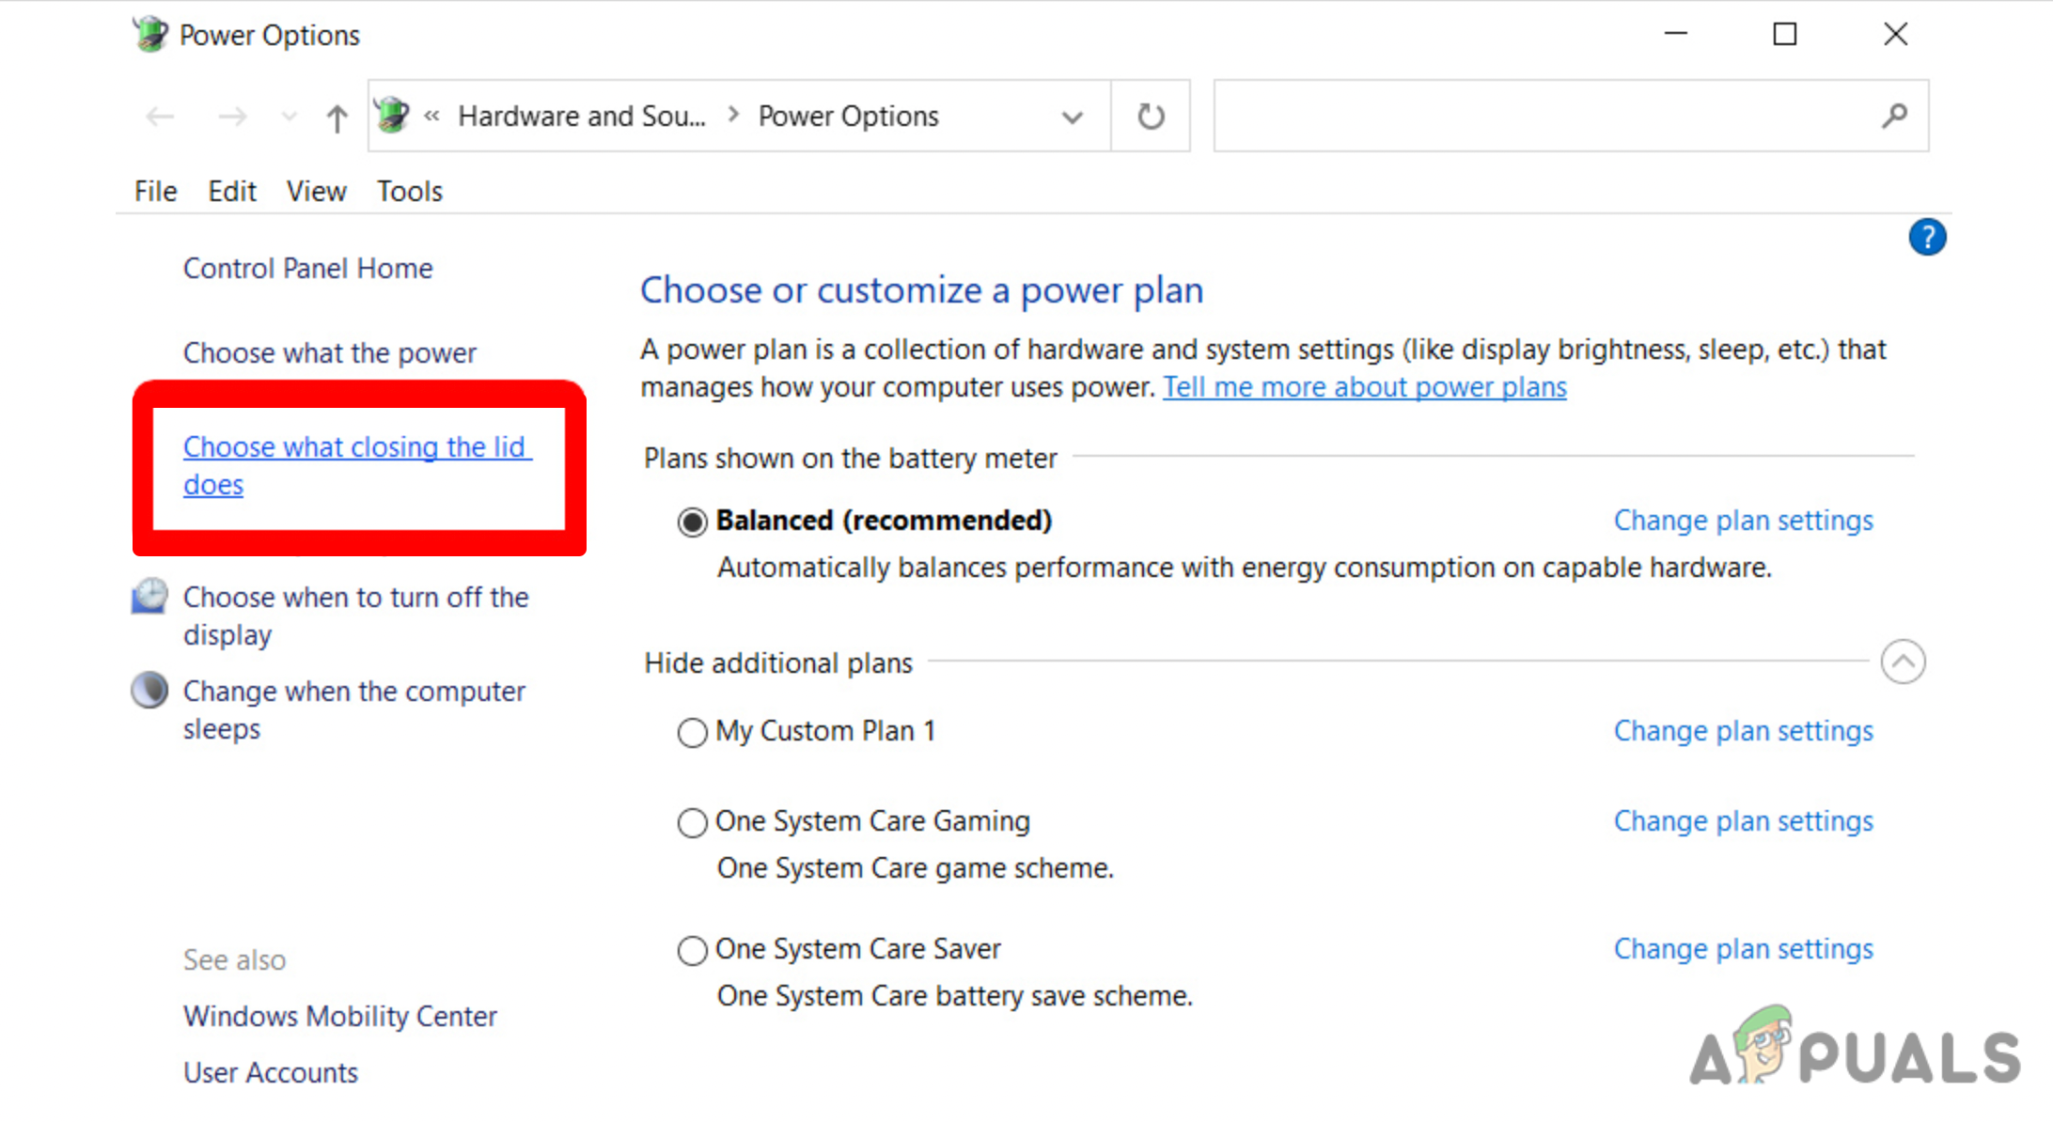The width and height of the screenshot is (2053, 1122).
Task: Click the power meter icon beside sleep setting
Action: [149, 691]
